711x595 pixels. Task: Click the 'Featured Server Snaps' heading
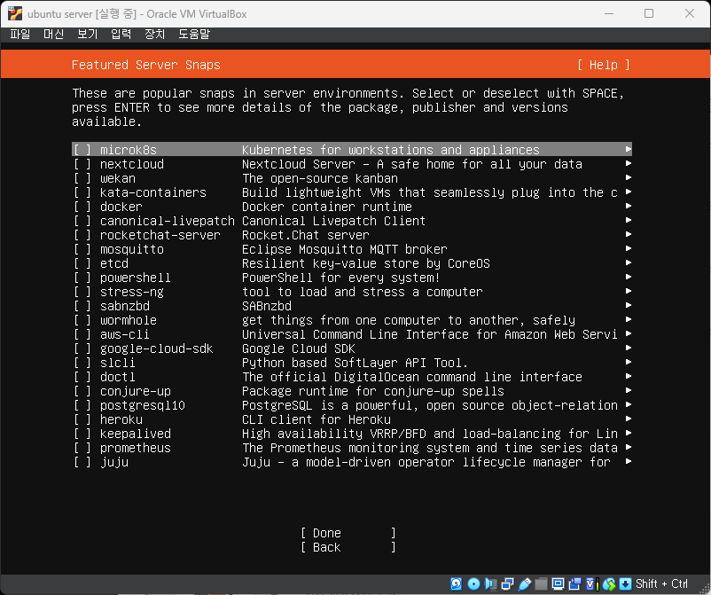[146, 65]
